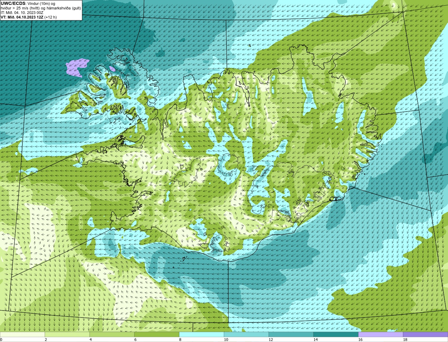Click the "UWC/ECDS" title text
Image resolution: width=448 pixels, height=342 pixels.
(x=13, y=3)
